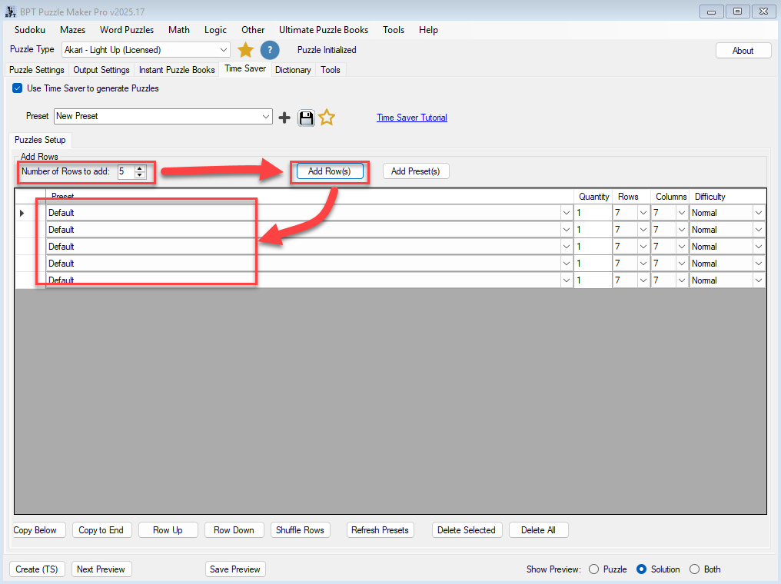Click the plus icon to add preset

284,118
